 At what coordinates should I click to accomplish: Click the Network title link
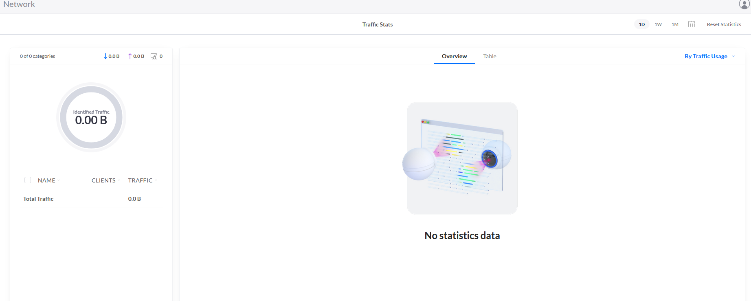pos(19,4)
